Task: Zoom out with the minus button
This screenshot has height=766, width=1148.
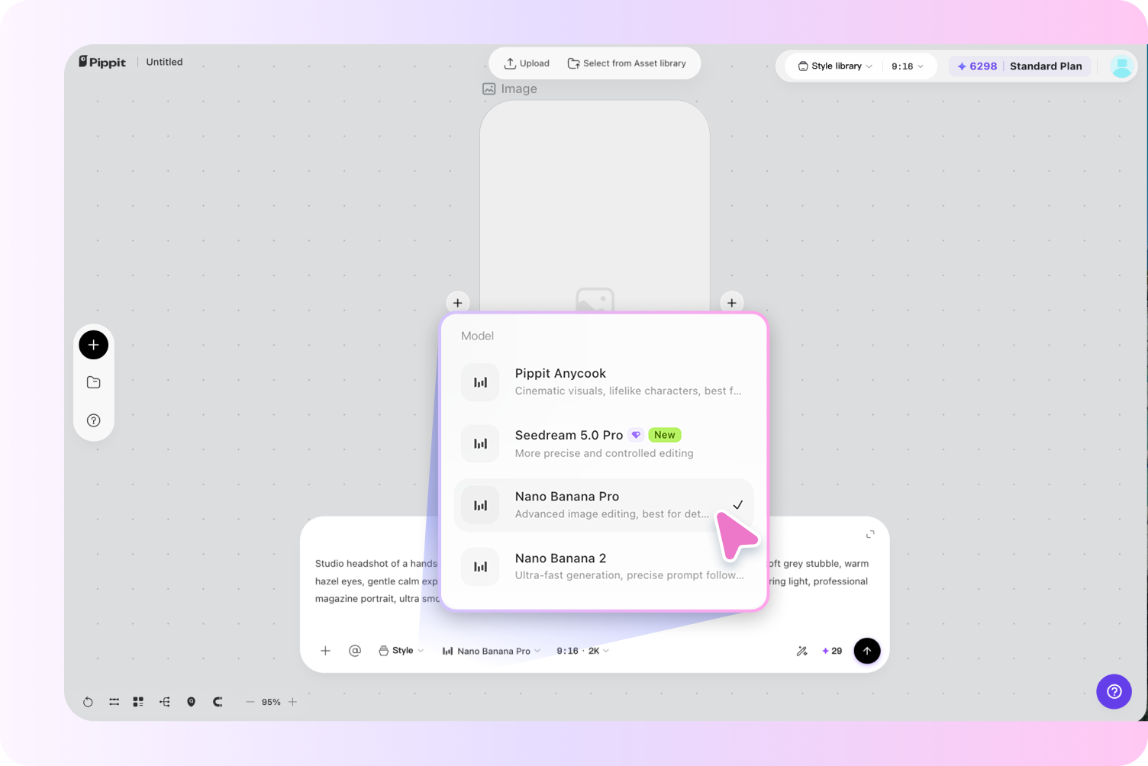Action: coord(250,702)
